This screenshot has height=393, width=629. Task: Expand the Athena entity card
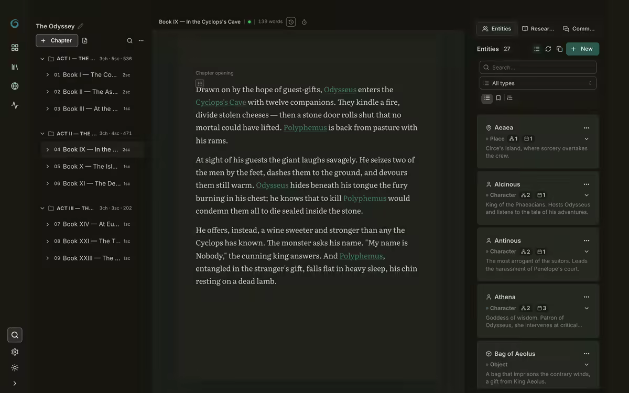[x=587, y=308]
